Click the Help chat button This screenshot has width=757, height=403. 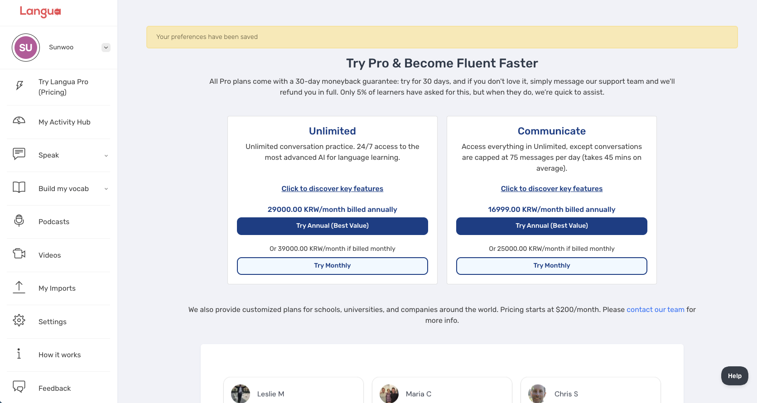tap(734, 376)
